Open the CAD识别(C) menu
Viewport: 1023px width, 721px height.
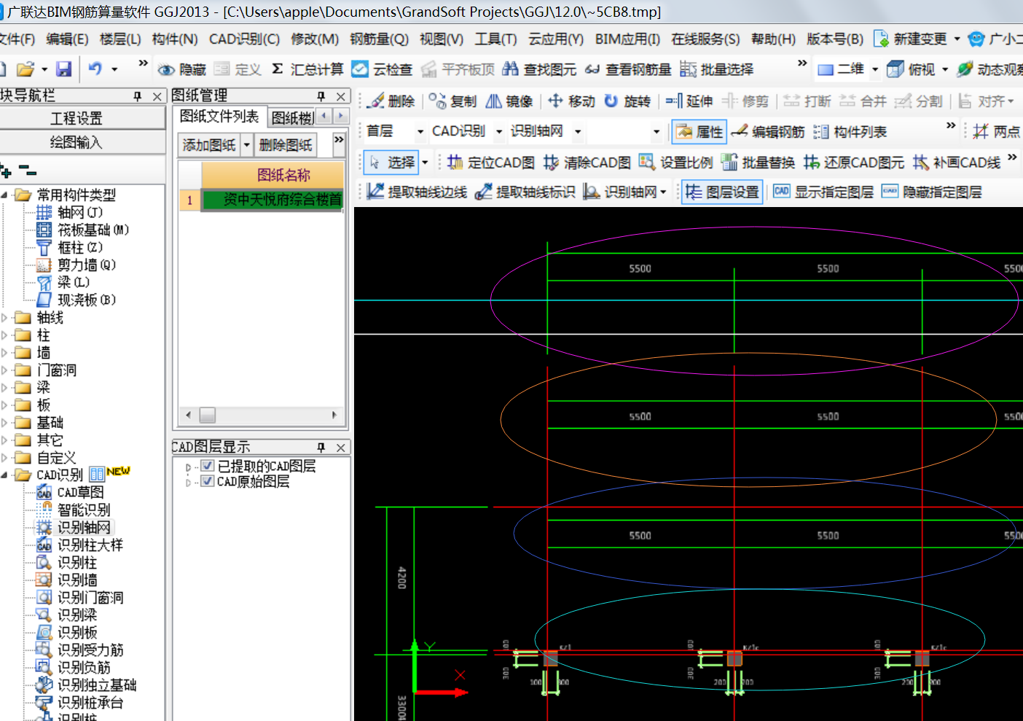coord(244,39)
